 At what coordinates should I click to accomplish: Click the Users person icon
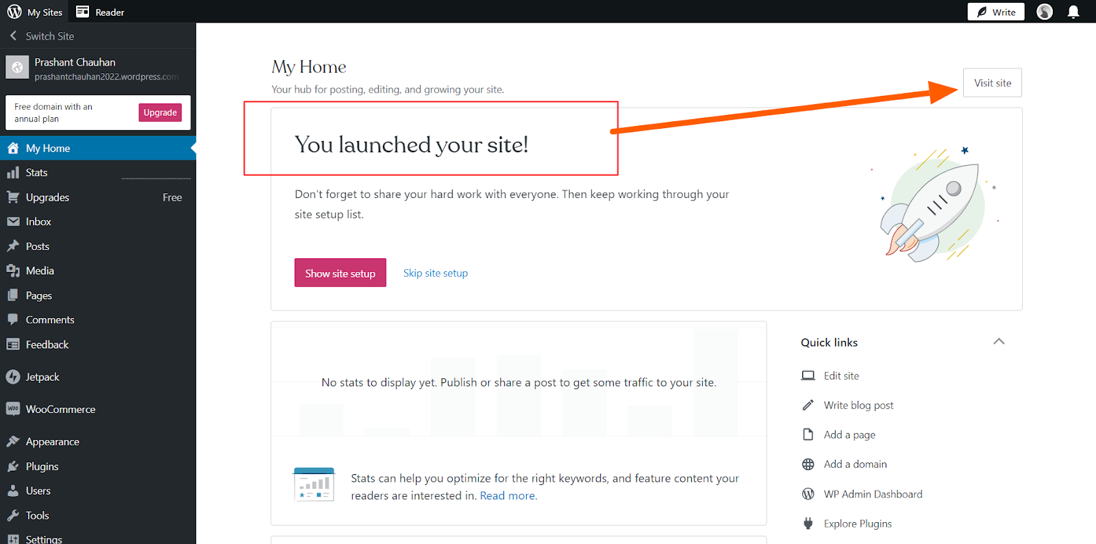pyautogui.click(x=13, y=491)
